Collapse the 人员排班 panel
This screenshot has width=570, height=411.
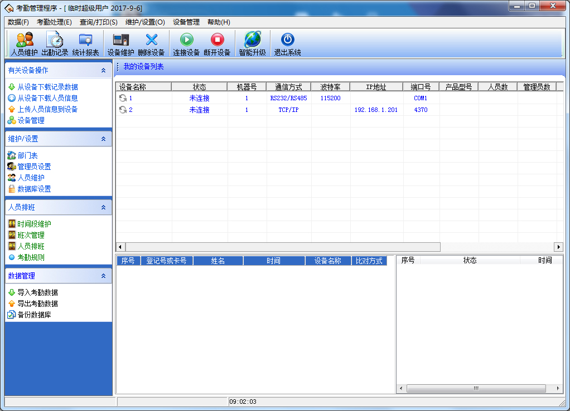coord(103,207)
